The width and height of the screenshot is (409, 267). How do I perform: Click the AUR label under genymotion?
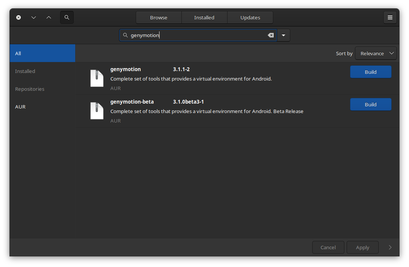[115, 88]
